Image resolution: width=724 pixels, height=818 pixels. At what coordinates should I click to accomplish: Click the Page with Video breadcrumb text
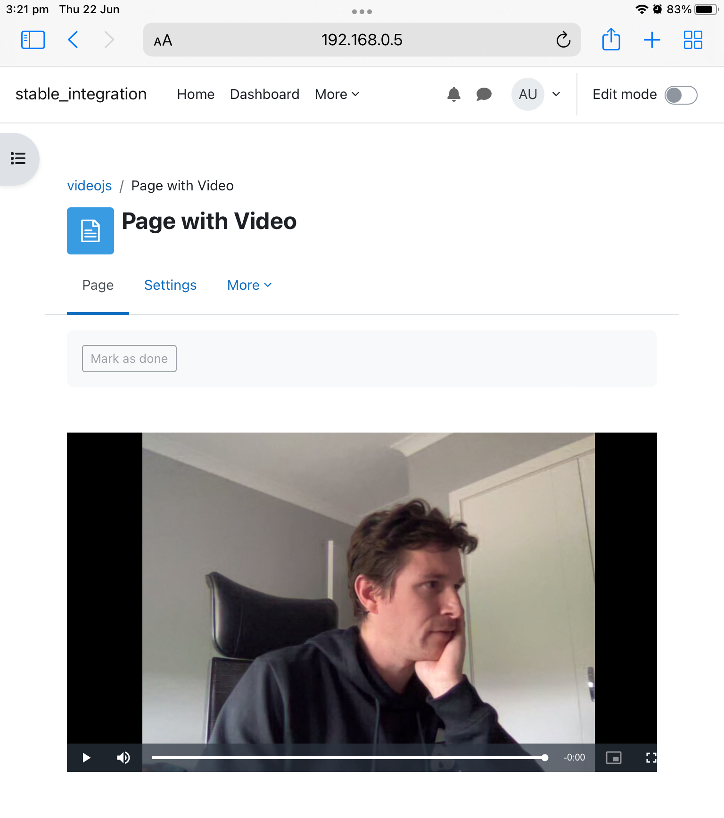point(182,186)
